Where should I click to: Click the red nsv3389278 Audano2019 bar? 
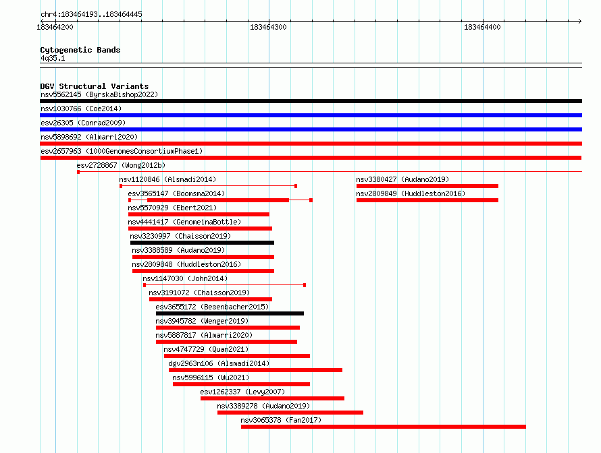pos(290,413)
